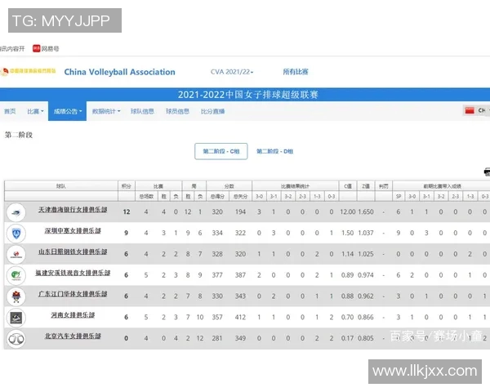
Task: Click the Henan team logo
Action: click(15, 317)
